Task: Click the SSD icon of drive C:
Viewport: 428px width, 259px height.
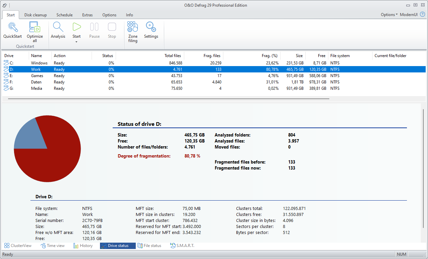Action: click(6, 63)
